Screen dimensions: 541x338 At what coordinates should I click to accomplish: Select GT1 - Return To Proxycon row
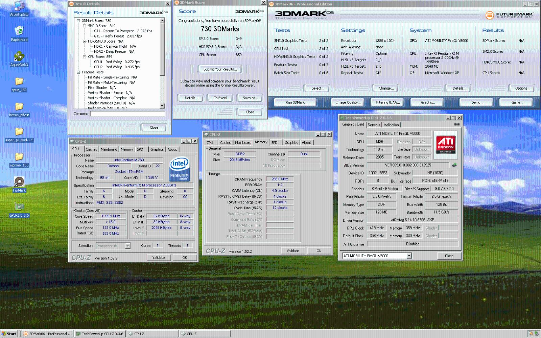(123, 31)
